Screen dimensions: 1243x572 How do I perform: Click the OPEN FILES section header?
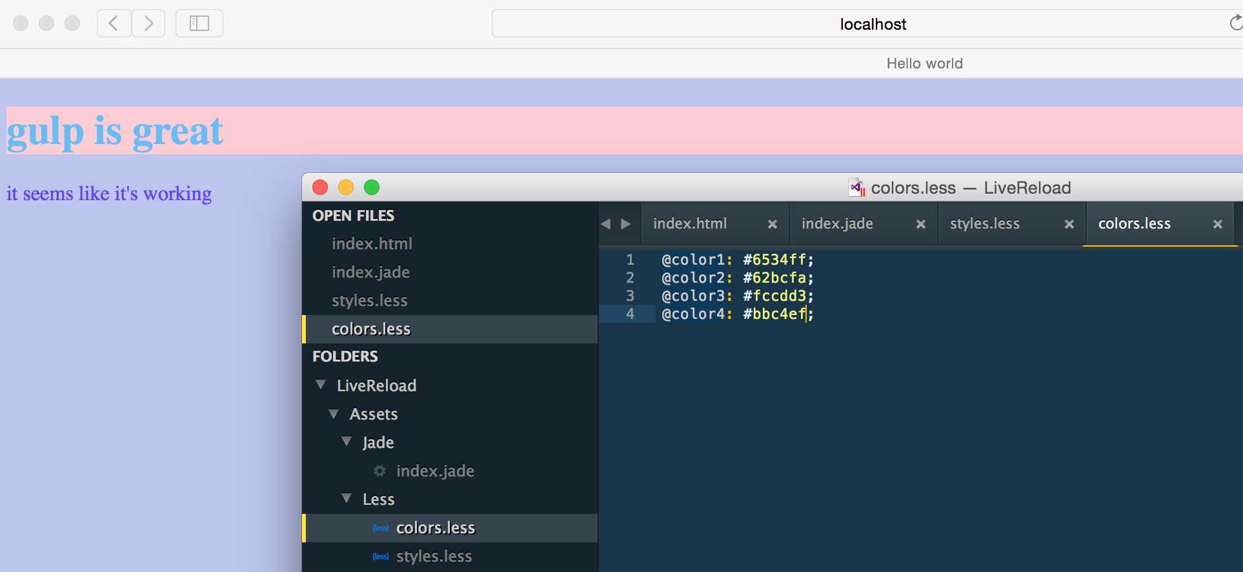click(354, 216)
